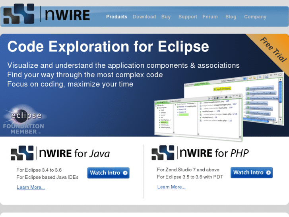Click 'Find your way through the most complex code'
Screen dimensions: 289x217
(85, 75)
